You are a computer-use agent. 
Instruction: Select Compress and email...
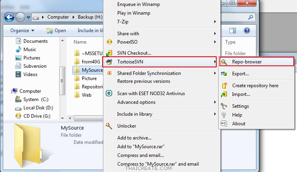[140, 155]
